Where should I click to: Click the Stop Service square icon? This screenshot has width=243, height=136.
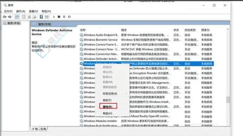(59, 17)
